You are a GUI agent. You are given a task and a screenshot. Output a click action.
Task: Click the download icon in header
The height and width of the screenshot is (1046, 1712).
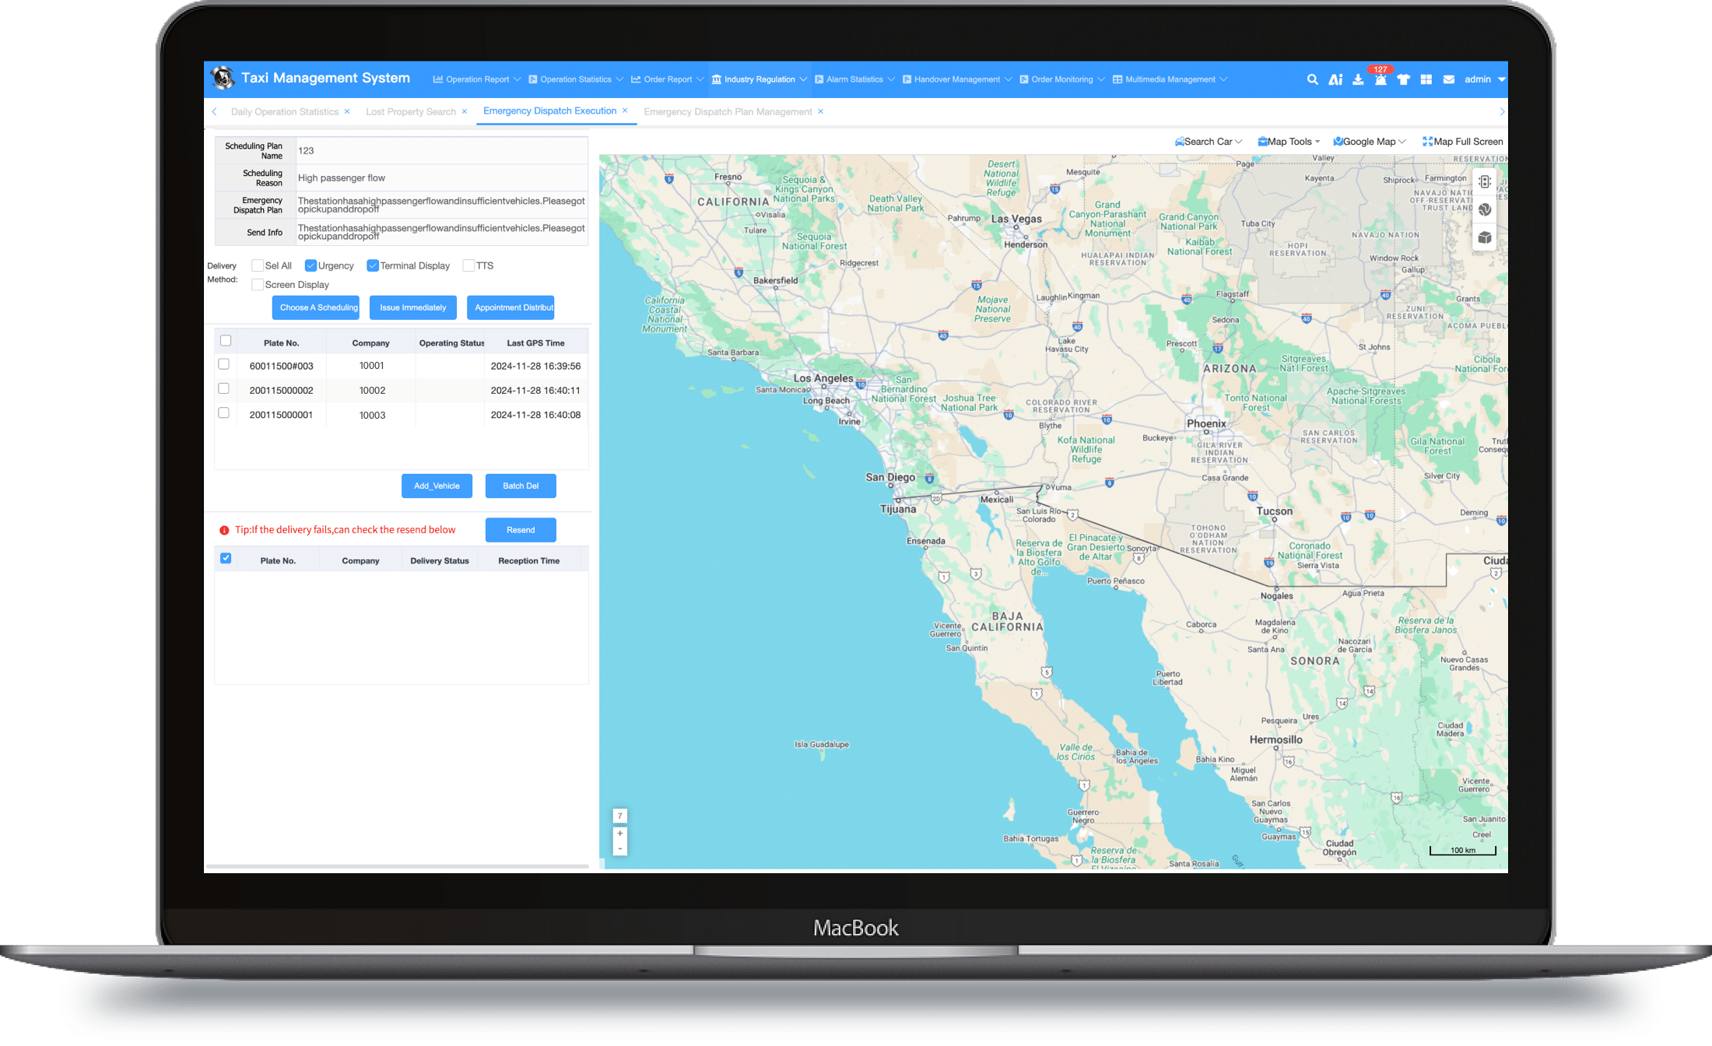[1358, 79]
